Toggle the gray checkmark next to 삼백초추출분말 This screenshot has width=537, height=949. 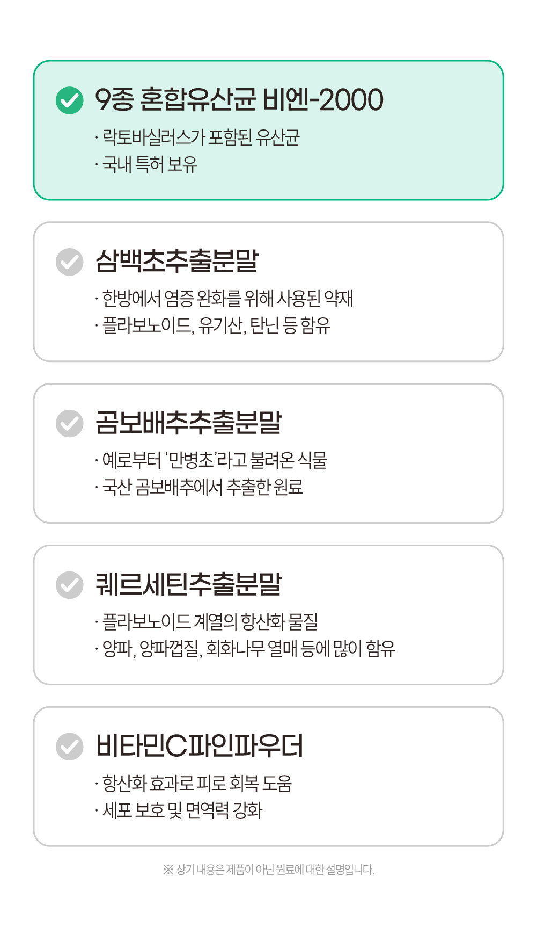(70, 262)
